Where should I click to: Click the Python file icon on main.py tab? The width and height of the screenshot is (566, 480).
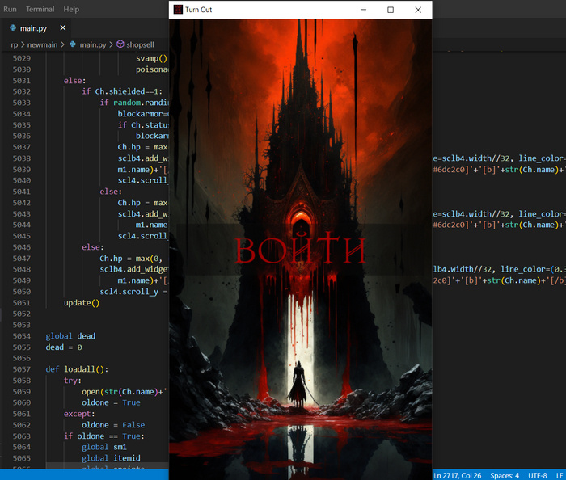click(13, 27)
